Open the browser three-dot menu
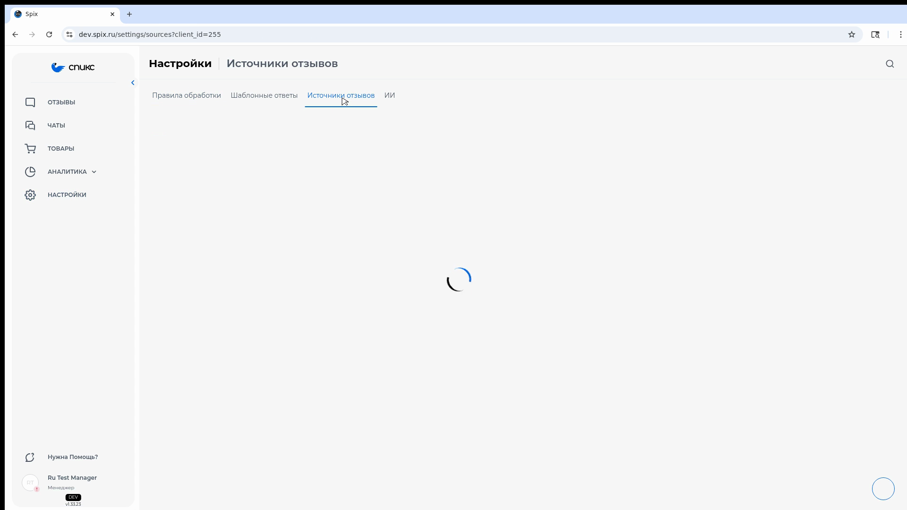This screenshot has height=510, width=907. coord(901,34)
